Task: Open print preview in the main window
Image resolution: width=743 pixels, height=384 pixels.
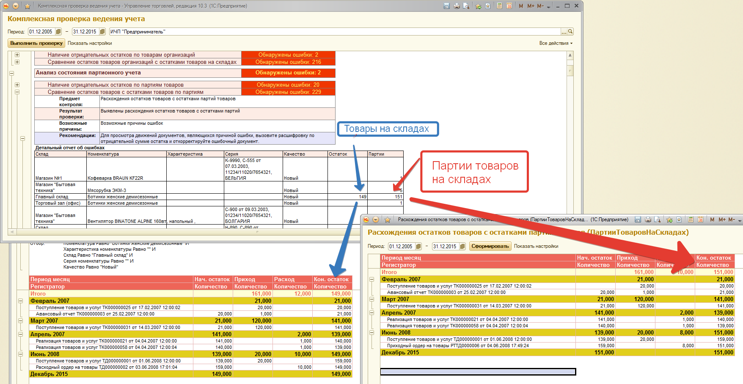Action: click(x=466, y=6)
